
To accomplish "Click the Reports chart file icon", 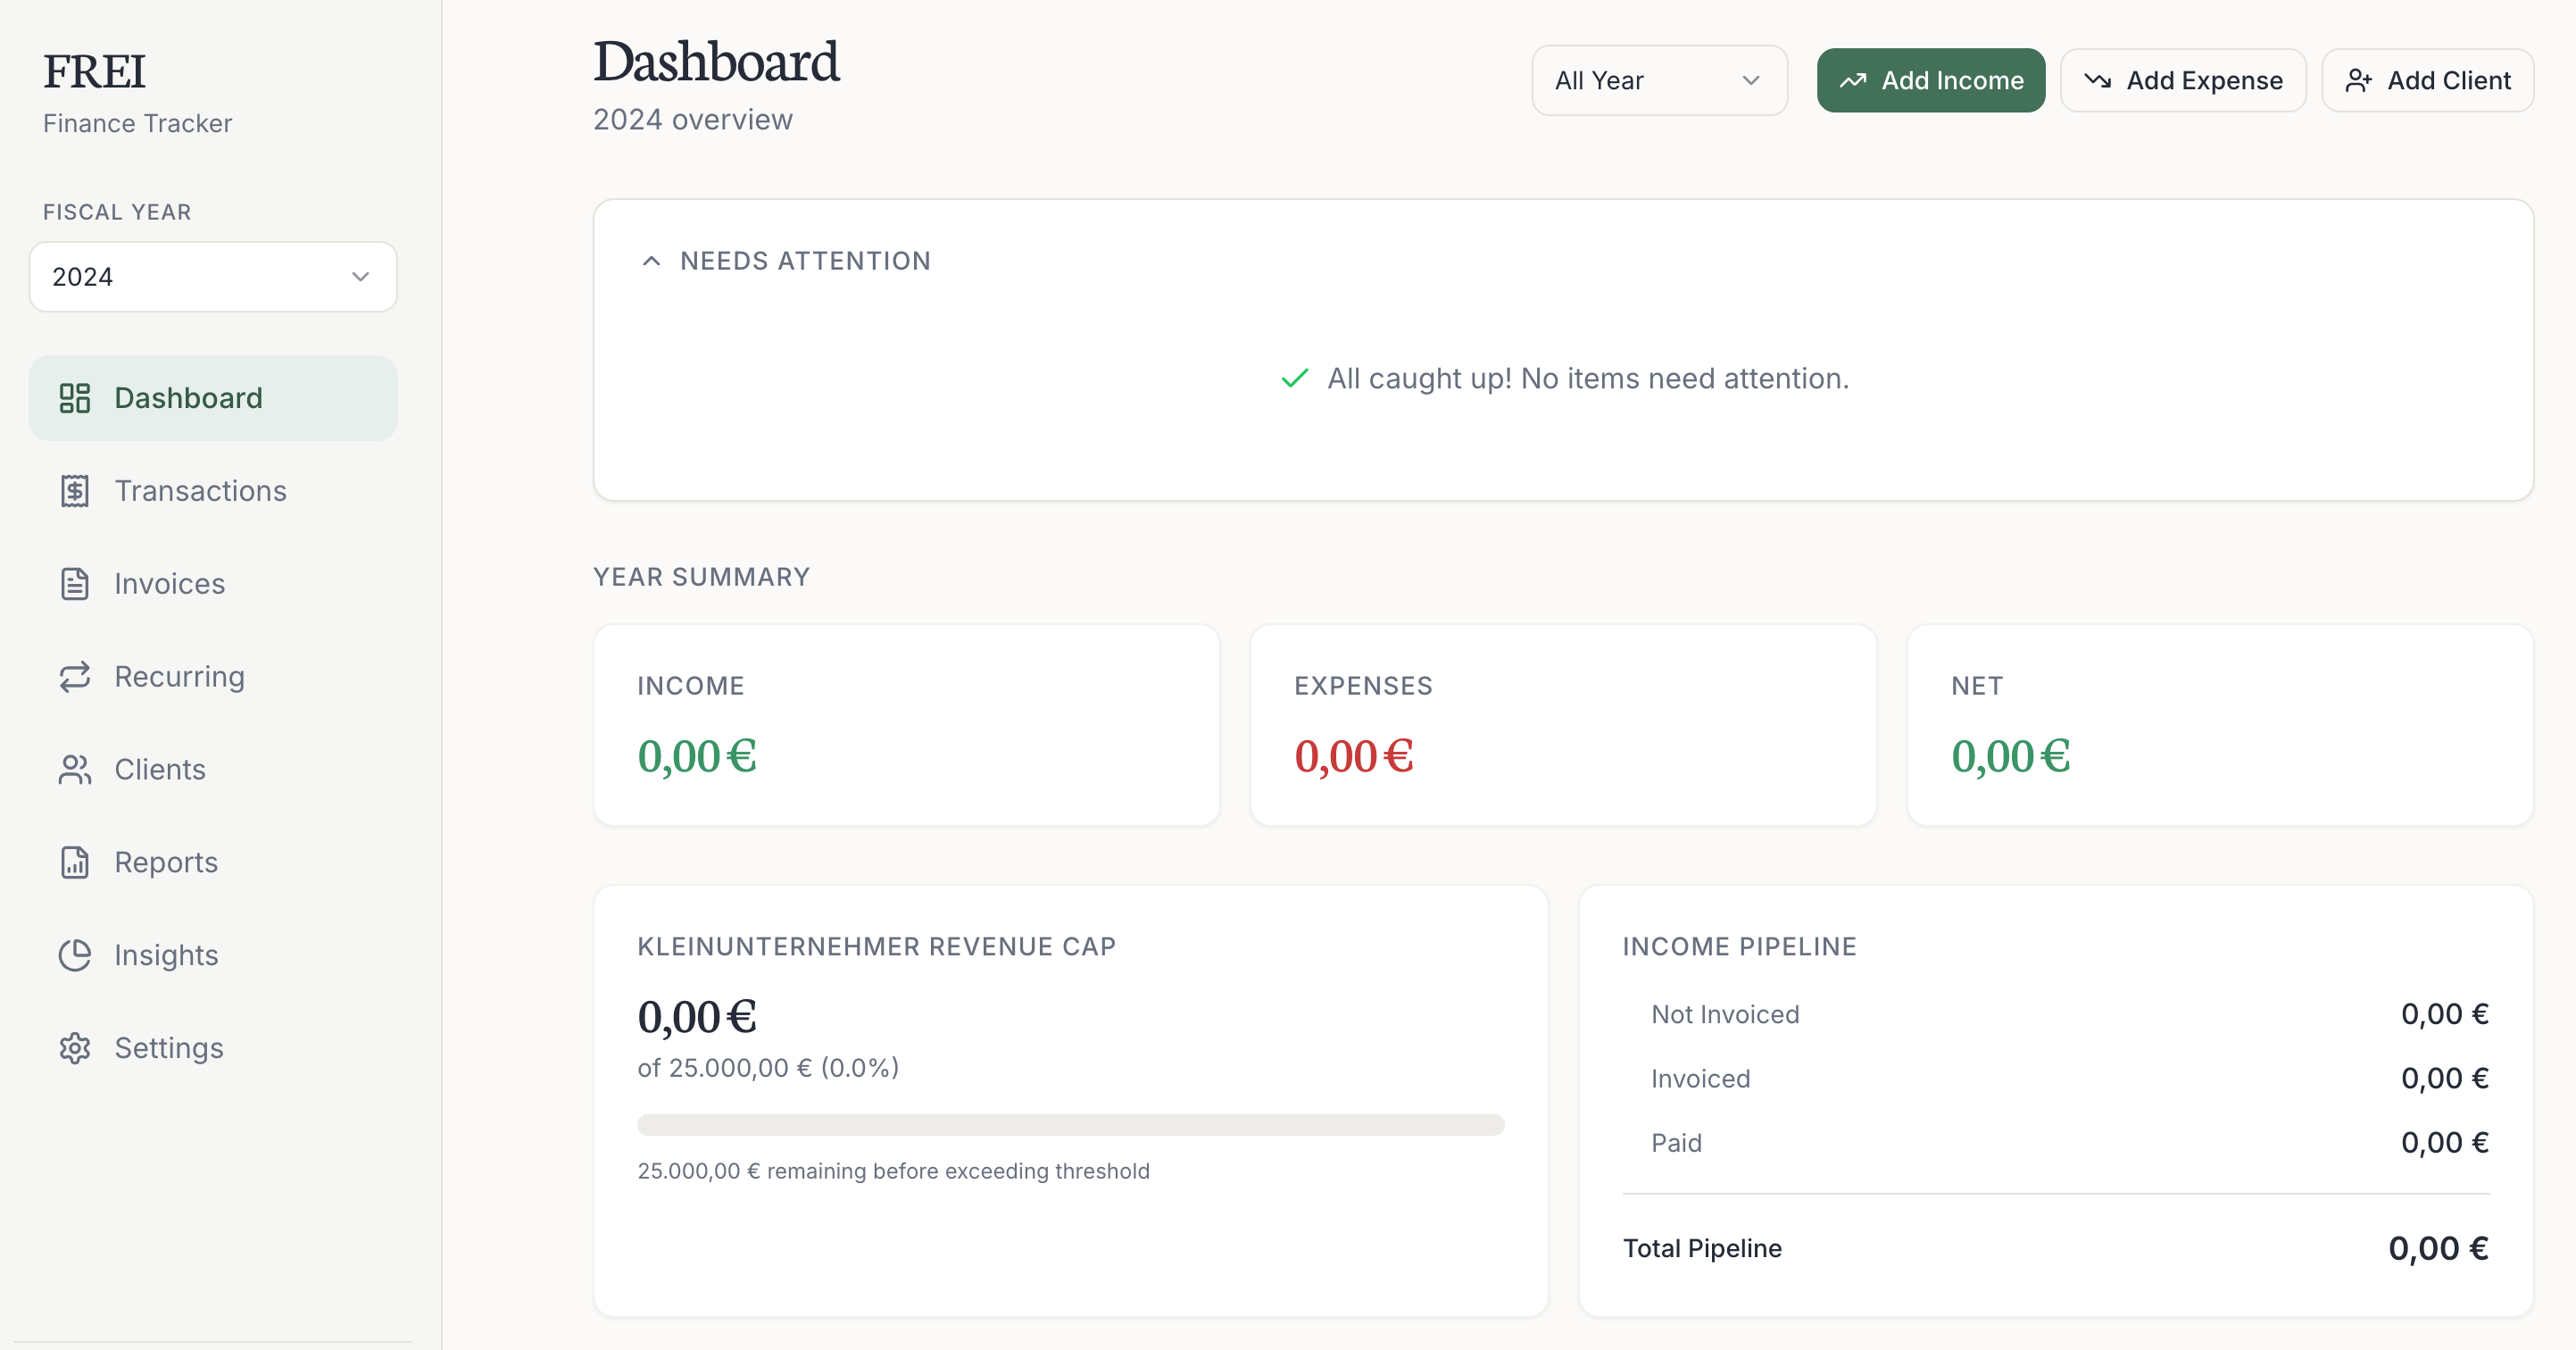I will (75, 862).
